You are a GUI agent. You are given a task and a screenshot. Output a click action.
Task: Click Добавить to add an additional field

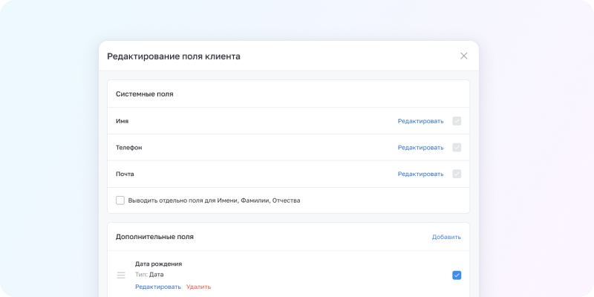pos(446,237)
